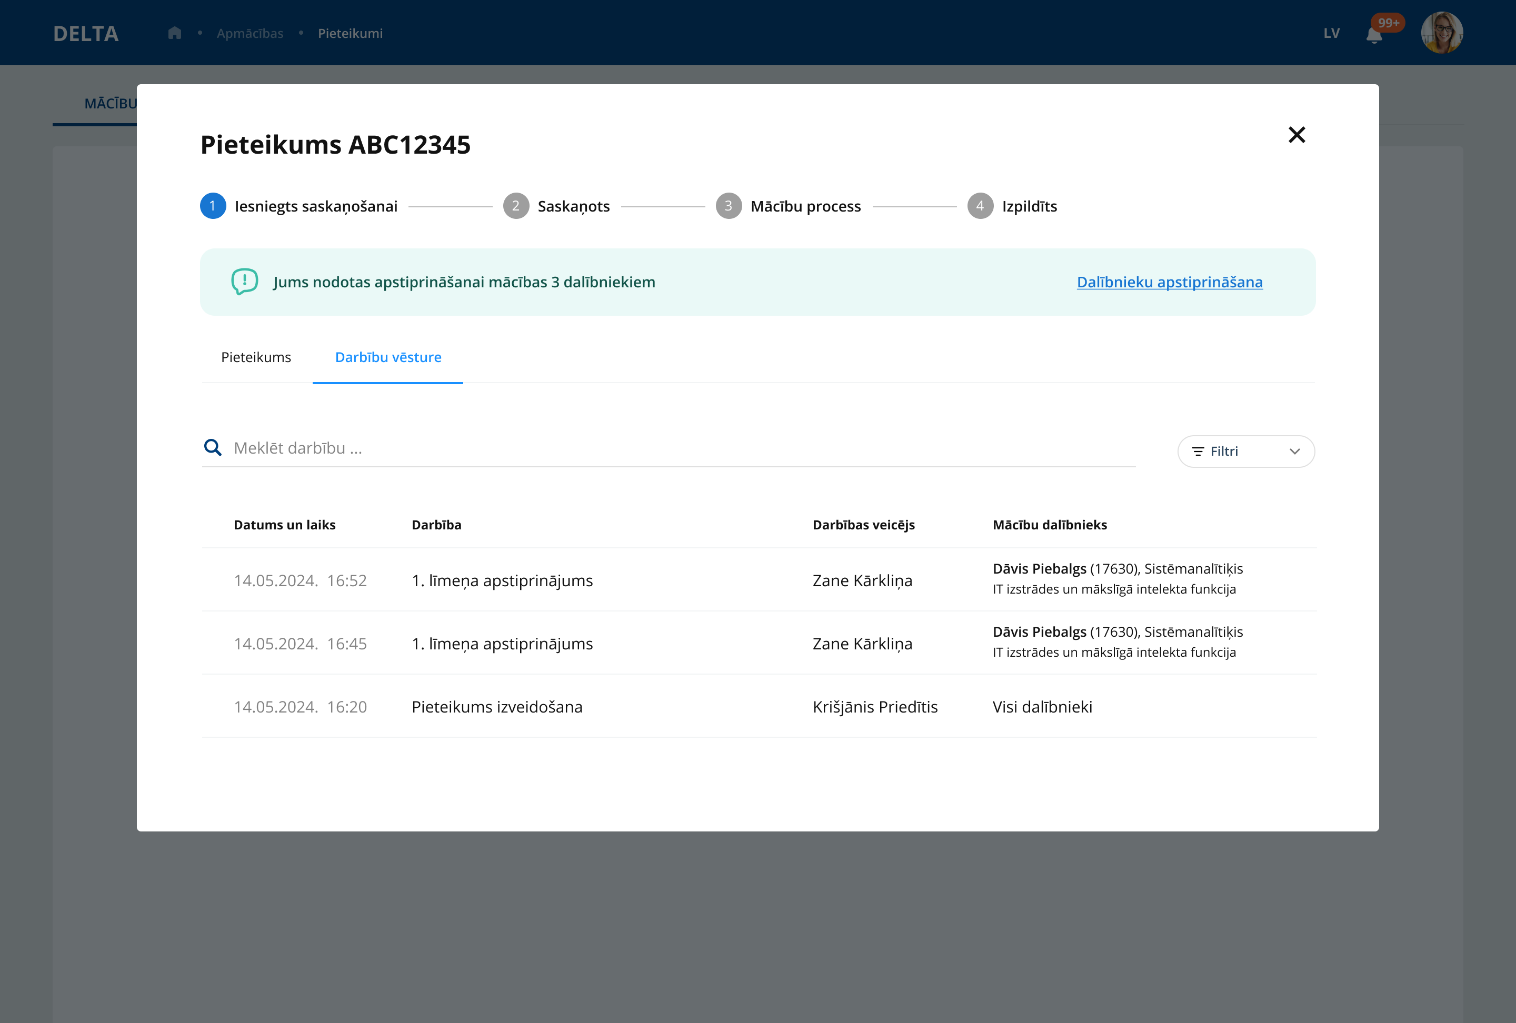Click the Datums un laiks column header
Image resolution: width=1516 pixels, height=1023 pixels.
pos(284,525)
